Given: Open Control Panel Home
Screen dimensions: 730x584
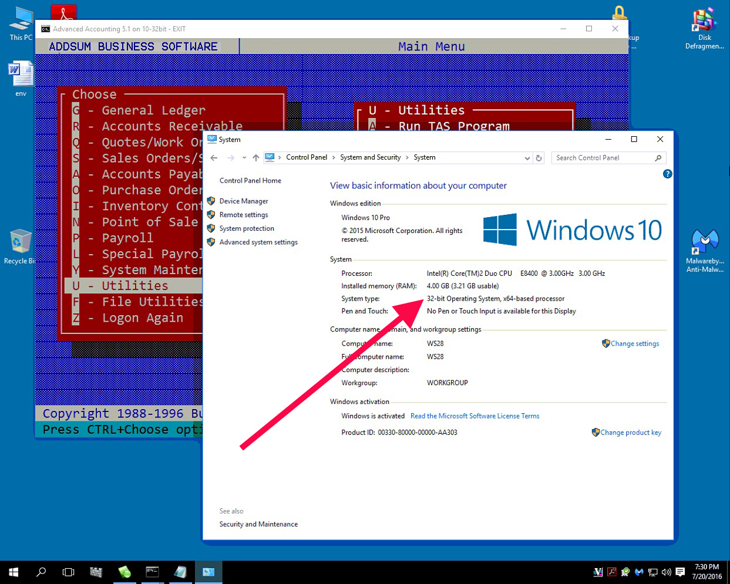Looking at the screenshot, I should coord(250,181).
